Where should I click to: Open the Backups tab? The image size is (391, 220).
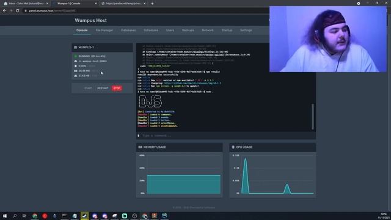pos(188,30)
